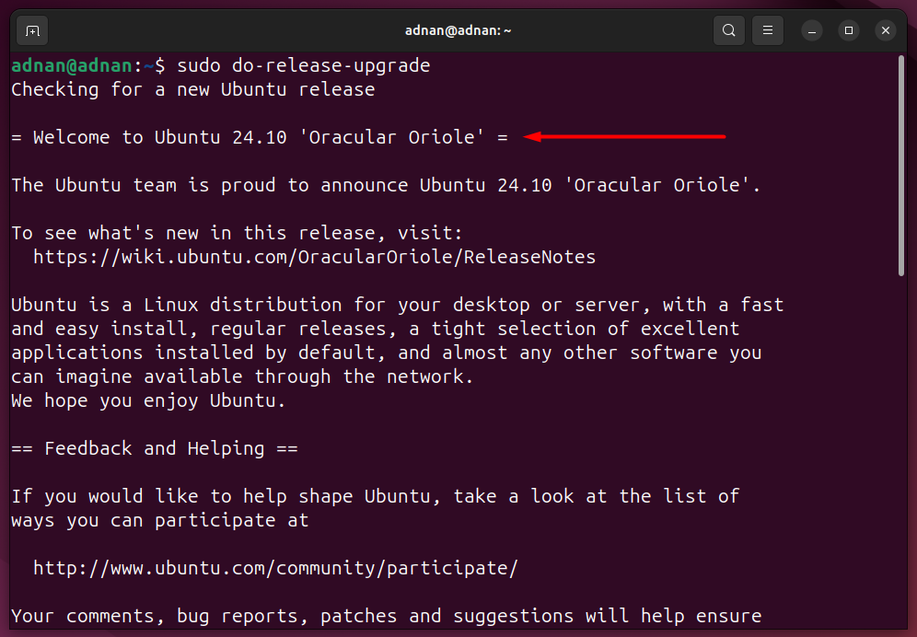
Task: Click the 'We hope you enjoy Ubuntu' line
Action: 148,400
